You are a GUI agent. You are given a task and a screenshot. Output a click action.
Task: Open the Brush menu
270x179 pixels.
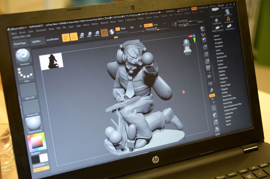pos(22,32)
